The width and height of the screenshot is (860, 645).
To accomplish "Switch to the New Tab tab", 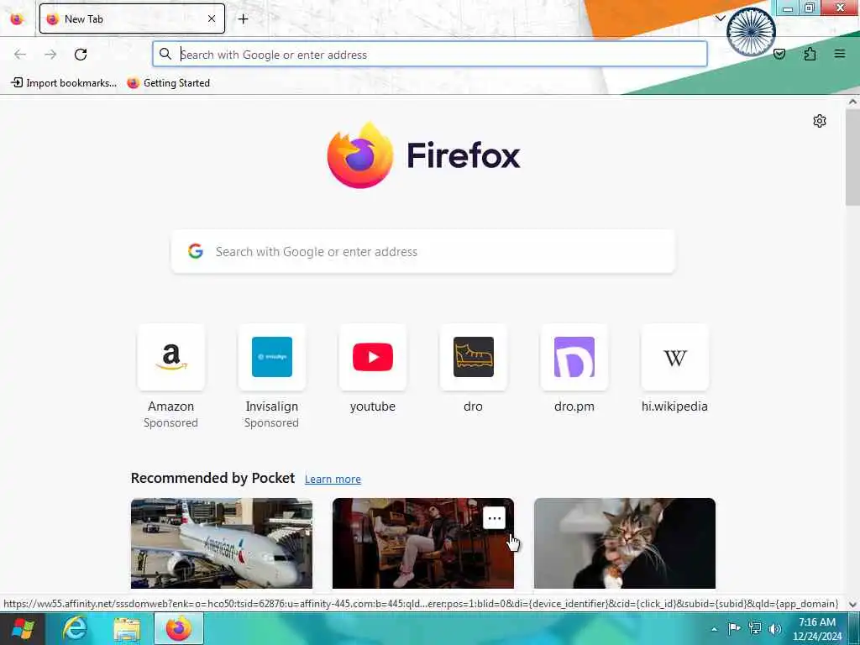I will (x=132, y=18).
